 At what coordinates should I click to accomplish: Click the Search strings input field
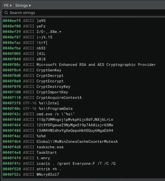[84, 13]
